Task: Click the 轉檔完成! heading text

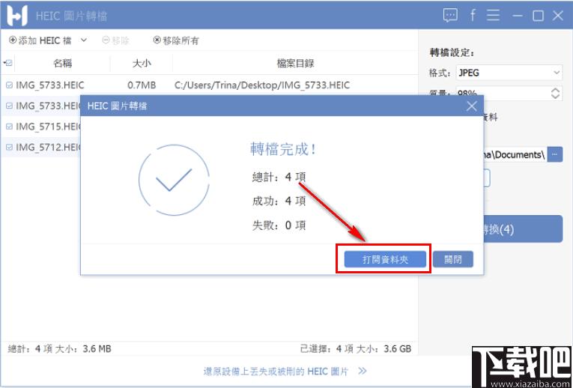Action: tap(283, 149)
